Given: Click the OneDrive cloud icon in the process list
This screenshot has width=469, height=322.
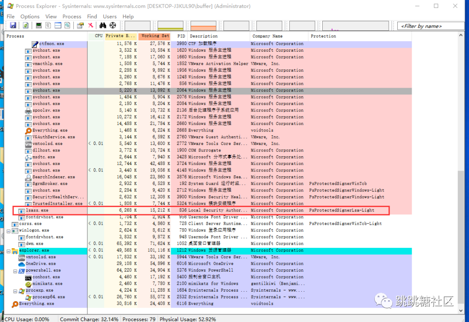Looking at the screenshot, I should 22,264.
